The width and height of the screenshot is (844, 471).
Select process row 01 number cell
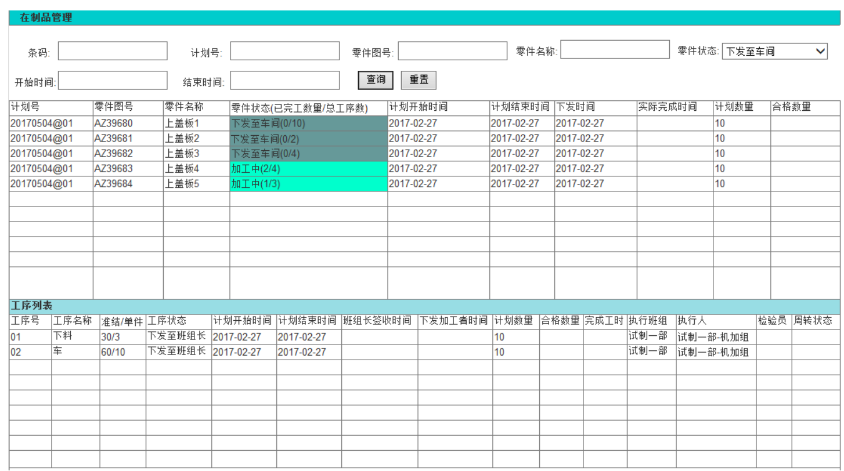point(30,336)
